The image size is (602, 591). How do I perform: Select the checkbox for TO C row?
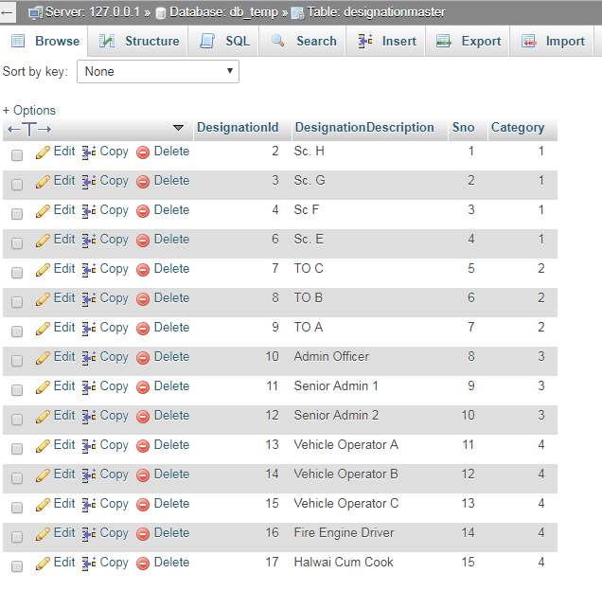point(17,273)
